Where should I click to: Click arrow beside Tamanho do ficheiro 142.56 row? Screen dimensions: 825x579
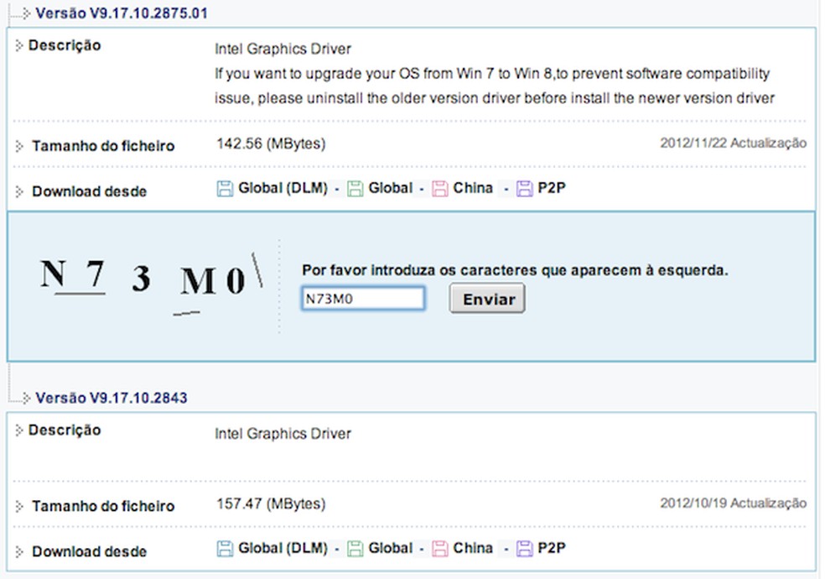[19, 146]
